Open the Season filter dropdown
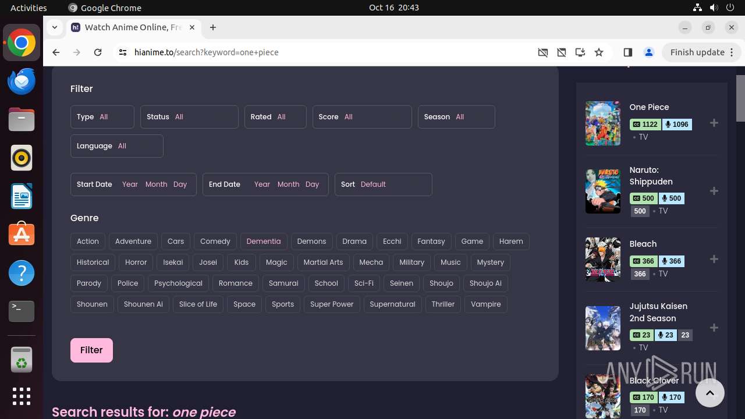 (x=456, y=117)
